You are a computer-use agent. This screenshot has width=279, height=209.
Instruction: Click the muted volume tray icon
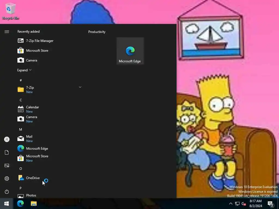tap(244, 204)
